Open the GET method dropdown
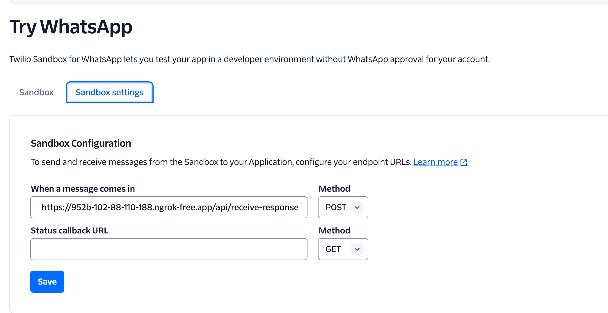The height and width of the screenshot is (313, 608). tap(343, 249)
